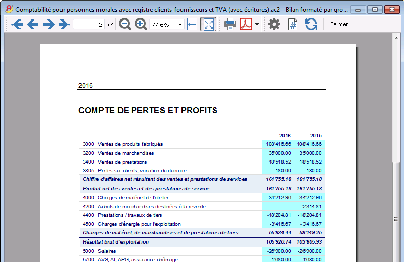This screenshot has width=404, height=262.
Task: Print the report with printer icon
Action: tap(230, 25)
